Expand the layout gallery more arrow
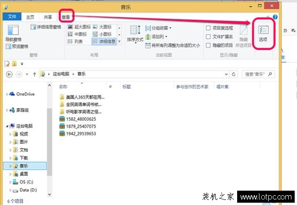Screen dimensions: 297x205 [x=119, y=41]
